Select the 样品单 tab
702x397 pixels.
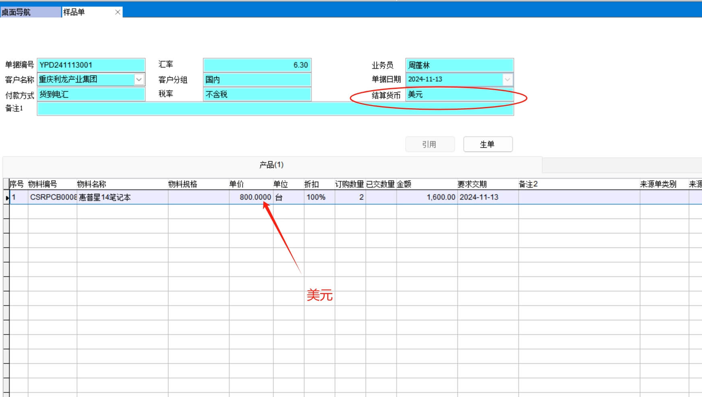pyautogui.click(x=85, y=12)
